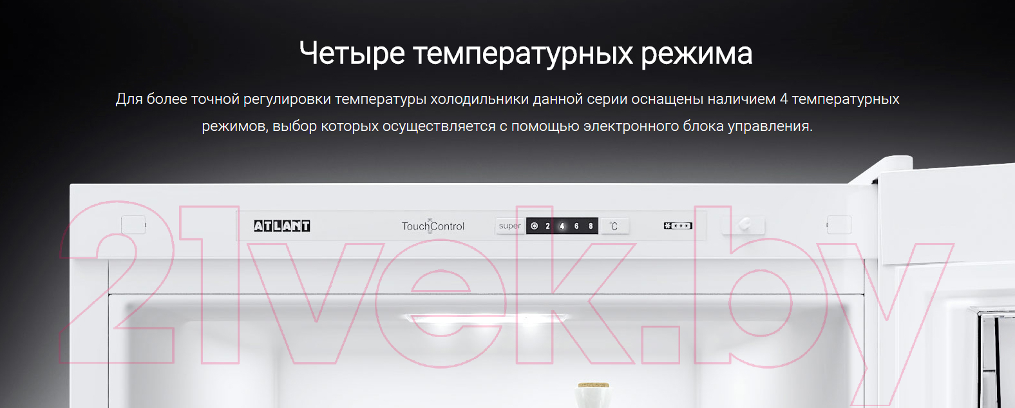Click the freezer star rating icon
The height and width of the screenshot is (408, 1015).
click(678, 226)
